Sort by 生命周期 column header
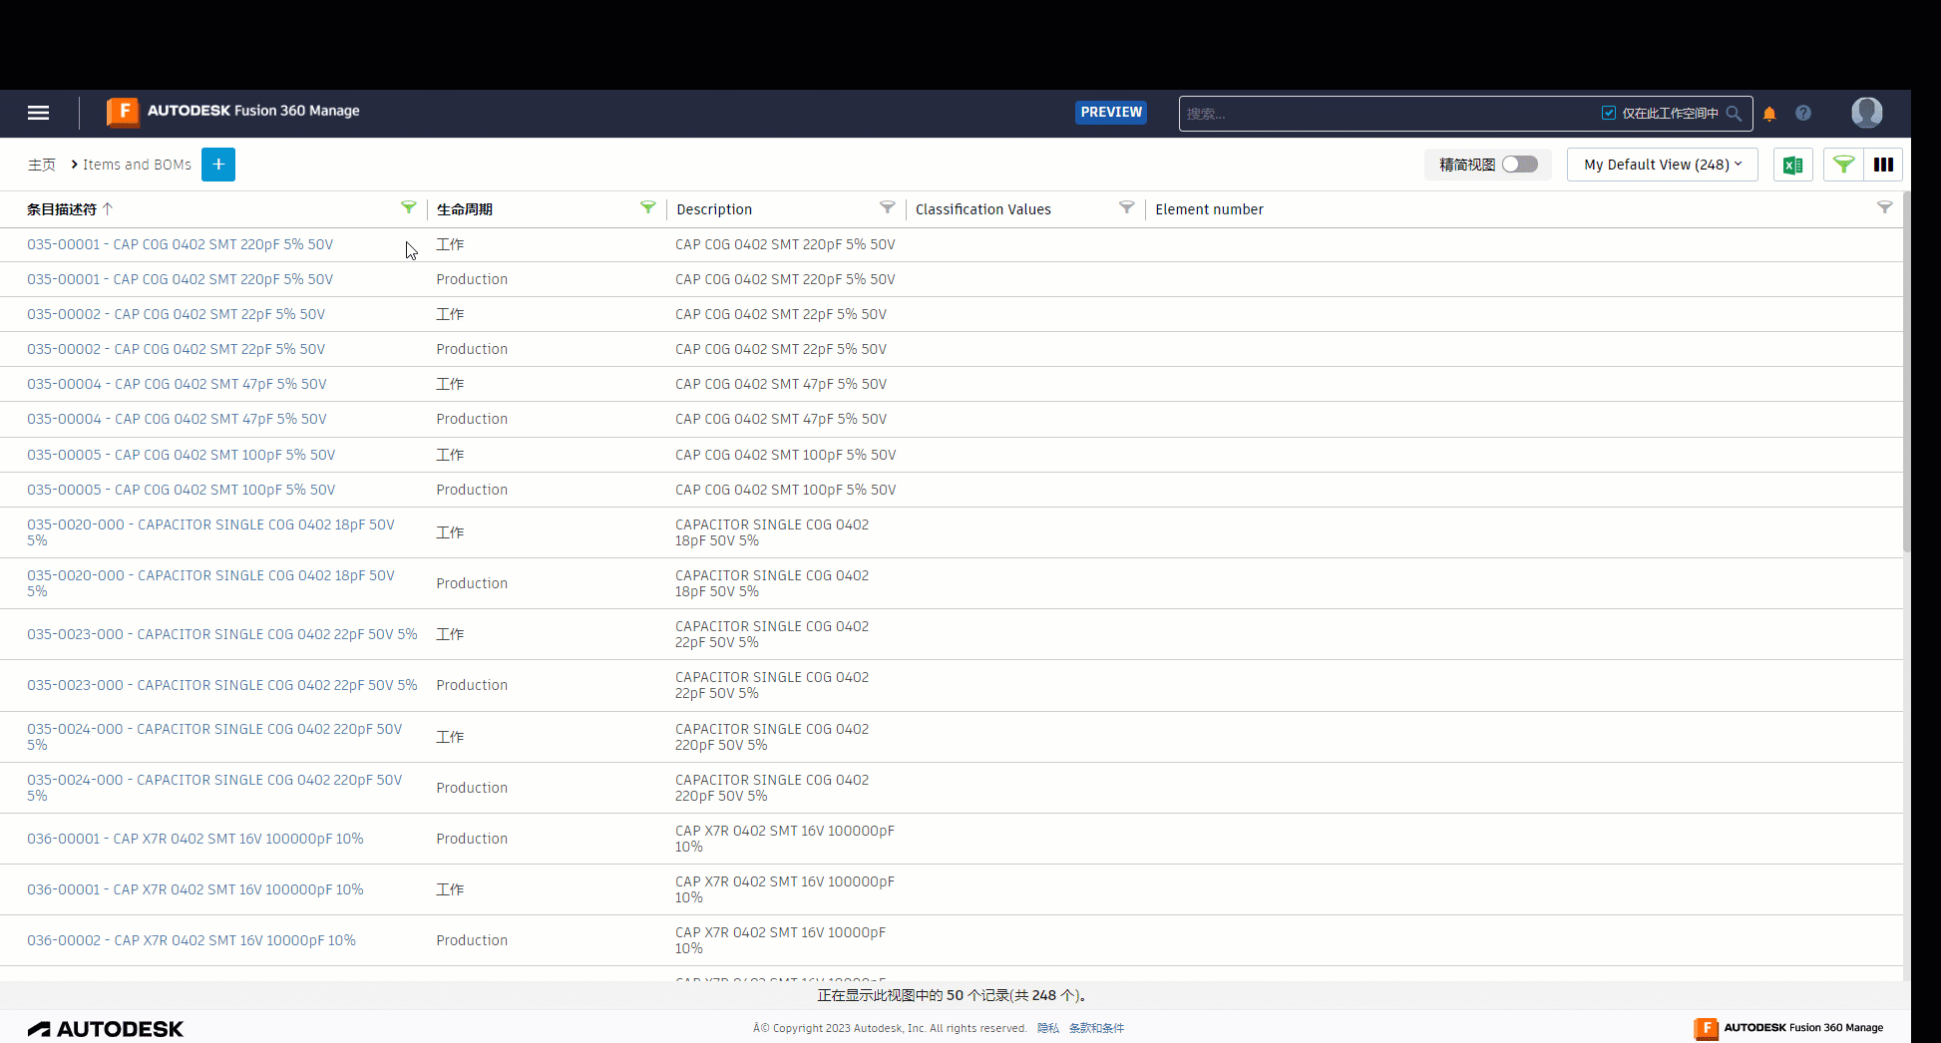Viewport: 1941px width, 1043px height. click(x=465, y=209)
